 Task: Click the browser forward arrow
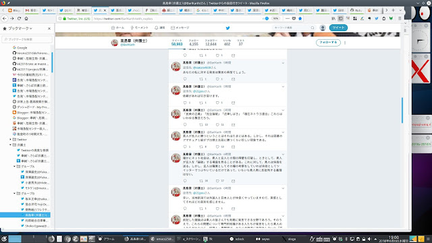click(11, 18)
